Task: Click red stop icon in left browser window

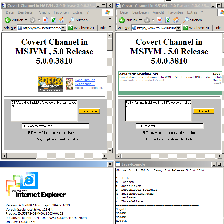Action: click(x=45, y=20)
